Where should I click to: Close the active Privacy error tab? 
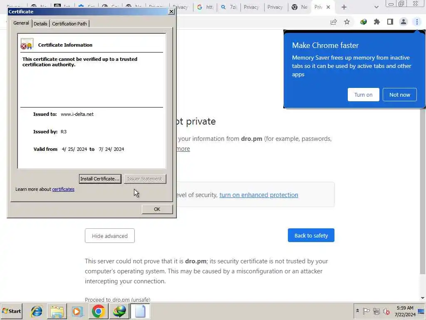[x=328, y=7]
